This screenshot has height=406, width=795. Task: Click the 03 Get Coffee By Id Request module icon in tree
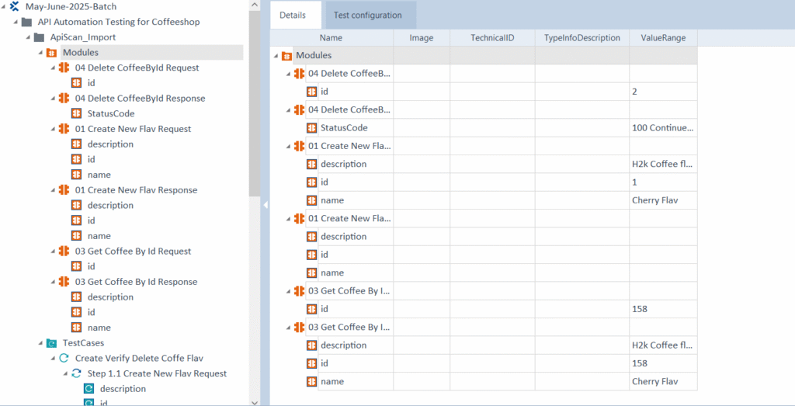coord(64,252)
